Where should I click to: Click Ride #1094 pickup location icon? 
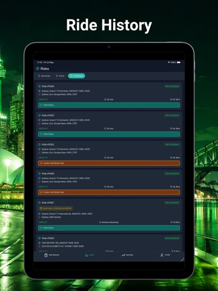point(39,91)
